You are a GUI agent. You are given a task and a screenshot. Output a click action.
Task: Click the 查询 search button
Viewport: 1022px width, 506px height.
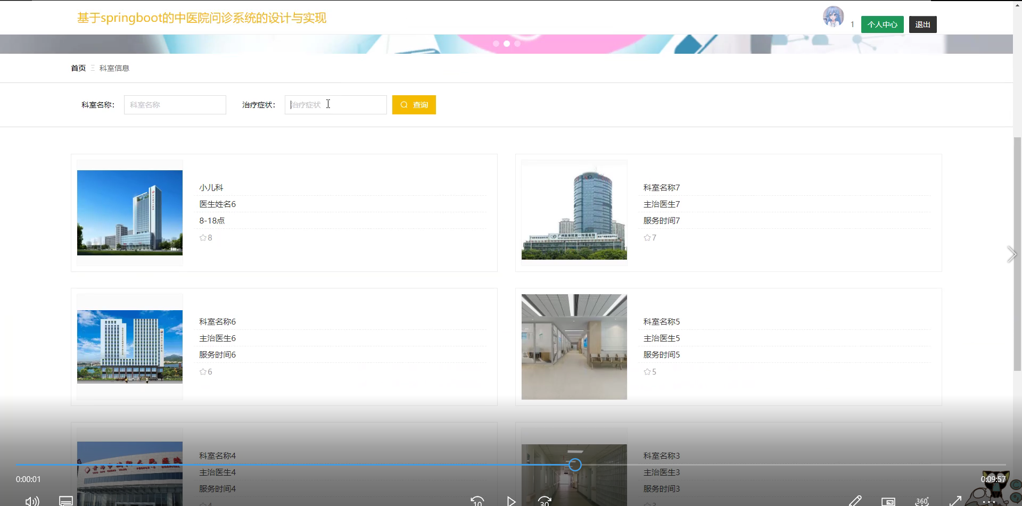pyautogui.click(x=414, y=105)
